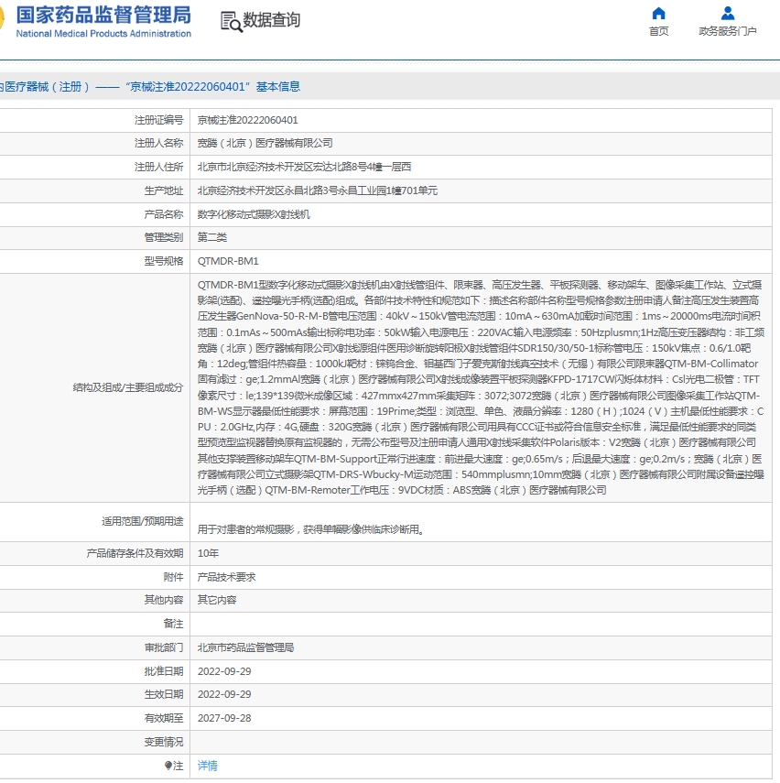
Task: Select the model value QTMDR-BM1
Action: [x=228, y=261]
